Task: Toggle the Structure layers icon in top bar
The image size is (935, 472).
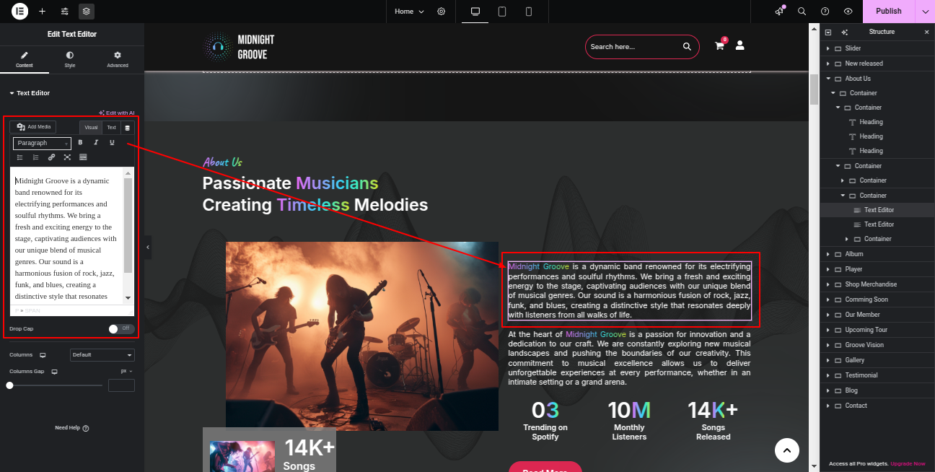Action: [87, 11]
